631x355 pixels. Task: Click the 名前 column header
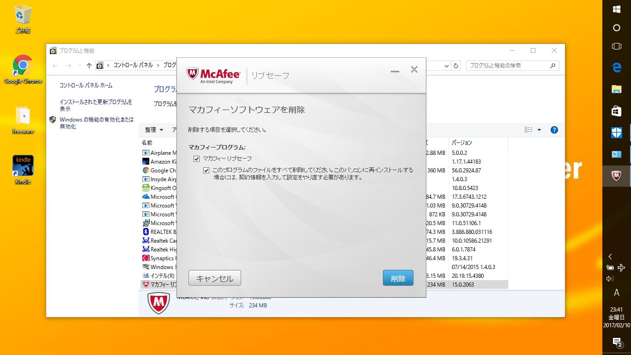point(147,143)
